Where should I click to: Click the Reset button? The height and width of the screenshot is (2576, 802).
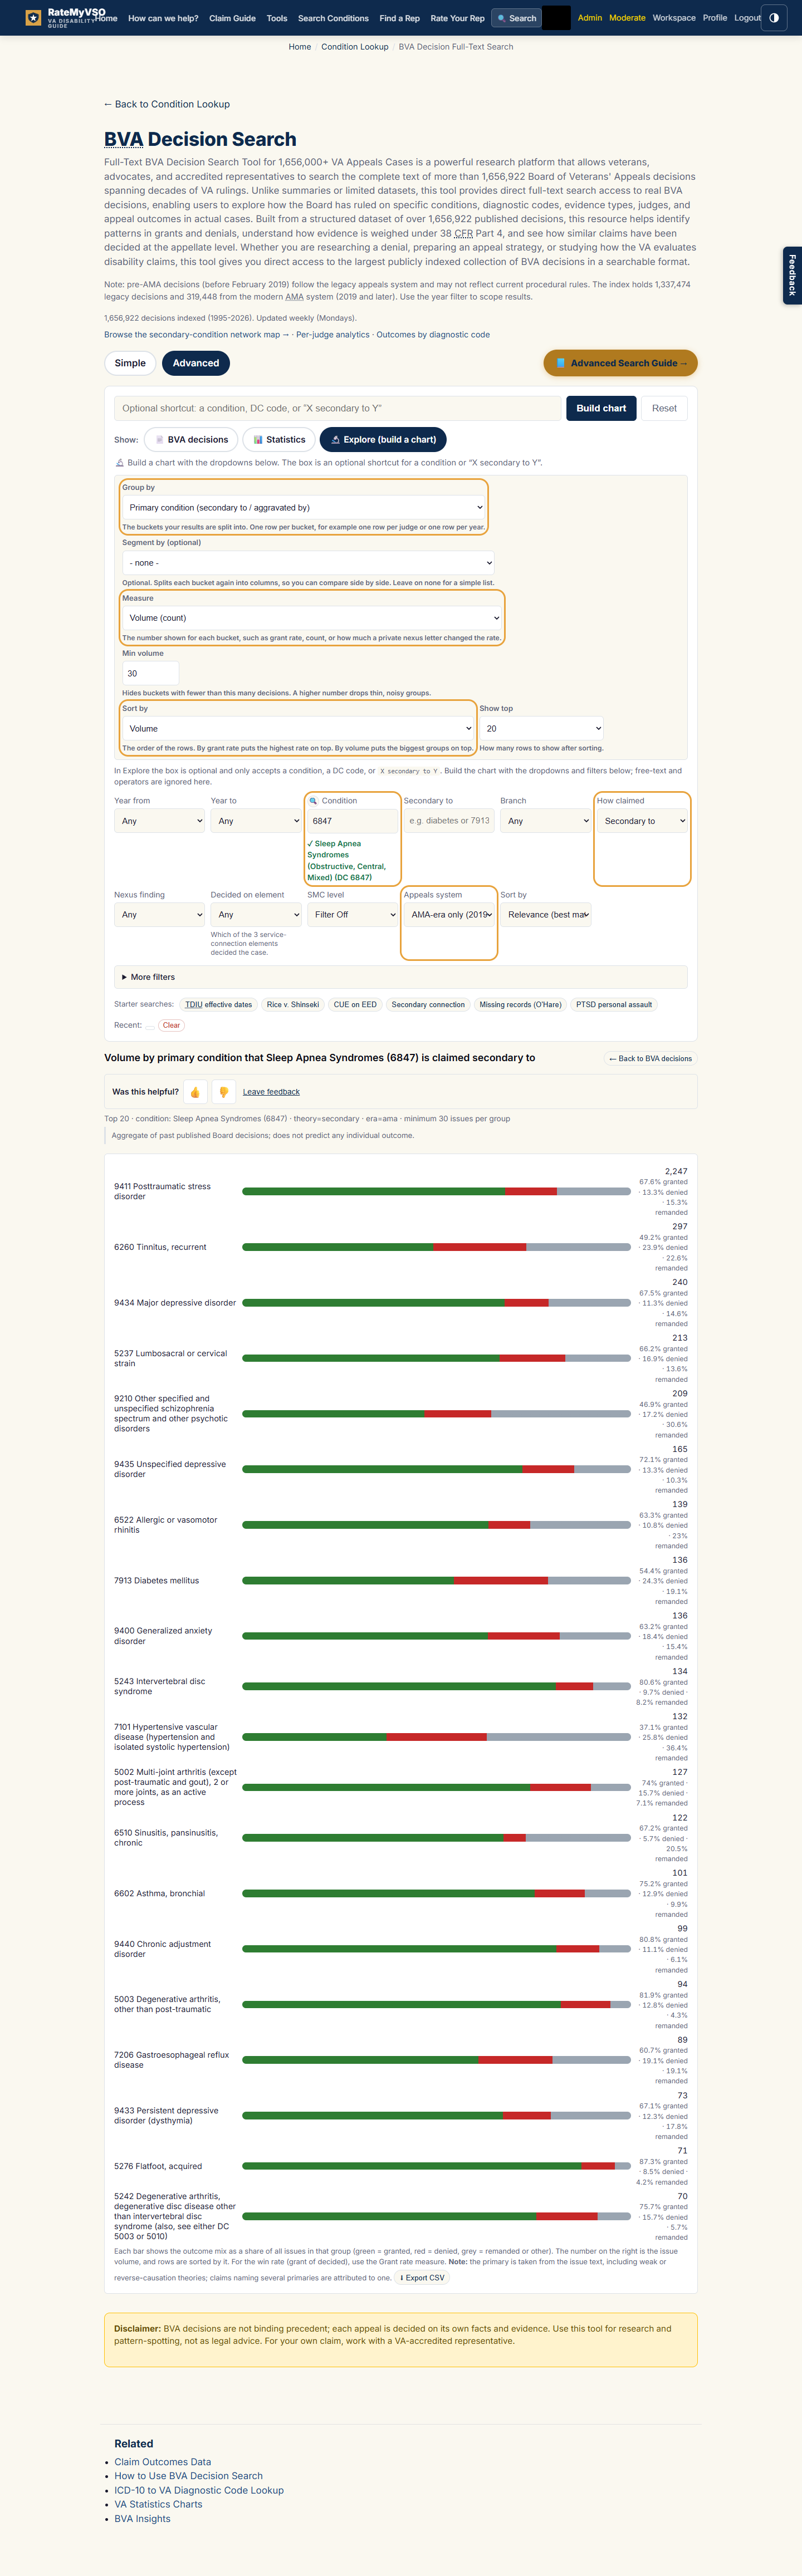click(664, 408)
